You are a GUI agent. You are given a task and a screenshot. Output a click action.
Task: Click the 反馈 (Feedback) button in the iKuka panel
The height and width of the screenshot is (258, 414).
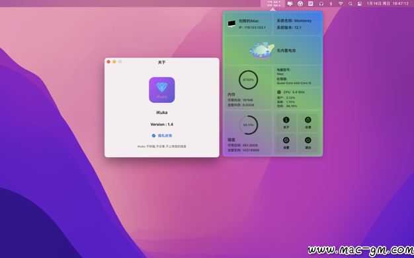tap(308, 123)
